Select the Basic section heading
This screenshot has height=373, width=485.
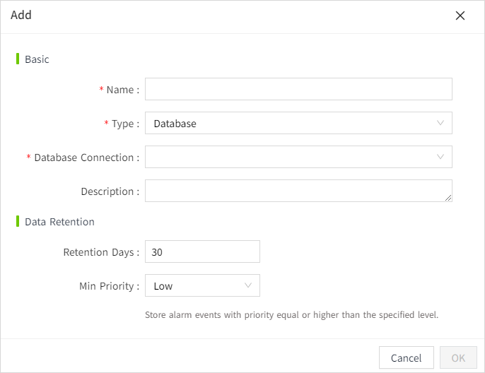37,59
